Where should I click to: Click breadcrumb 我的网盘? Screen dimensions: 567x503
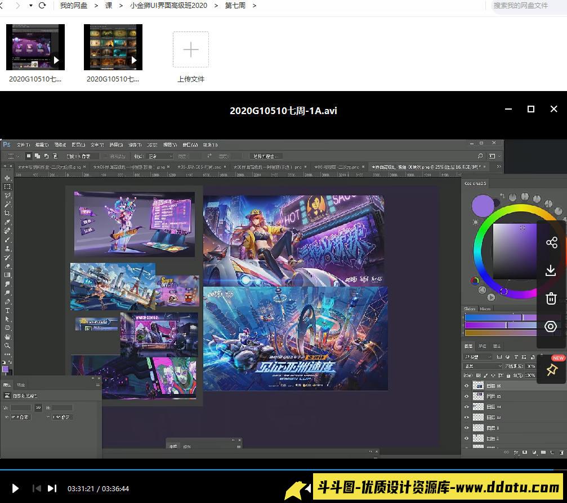coord(73,6)
